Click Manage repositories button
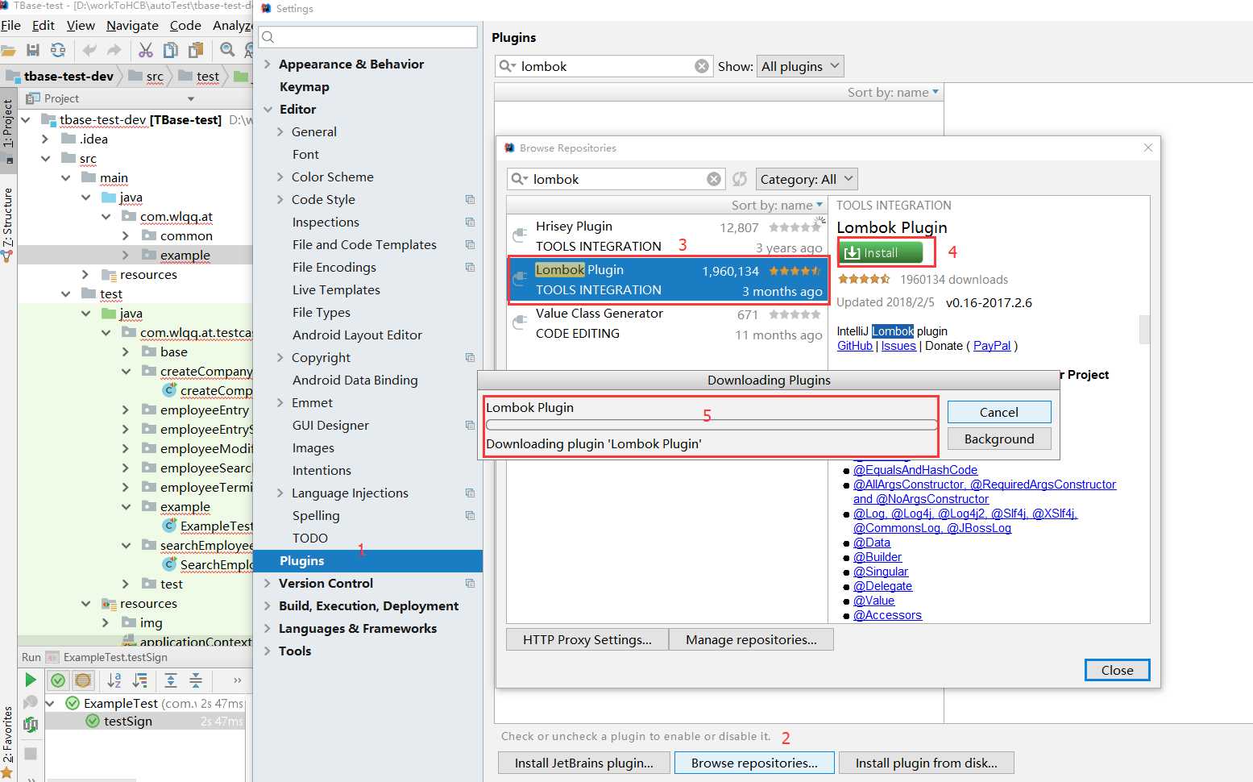 click(x=751, y=639)
